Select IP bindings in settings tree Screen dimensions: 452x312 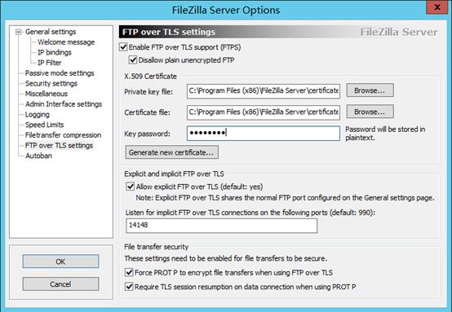coord(55,52)
